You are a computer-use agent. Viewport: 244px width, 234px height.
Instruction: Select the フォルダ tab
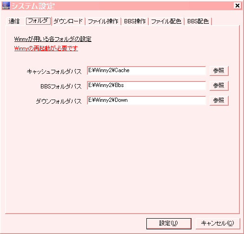click(38, 21)
